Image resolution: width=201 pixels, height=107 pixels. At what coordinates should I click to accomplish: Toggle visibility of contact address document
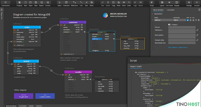coord(114,39)
